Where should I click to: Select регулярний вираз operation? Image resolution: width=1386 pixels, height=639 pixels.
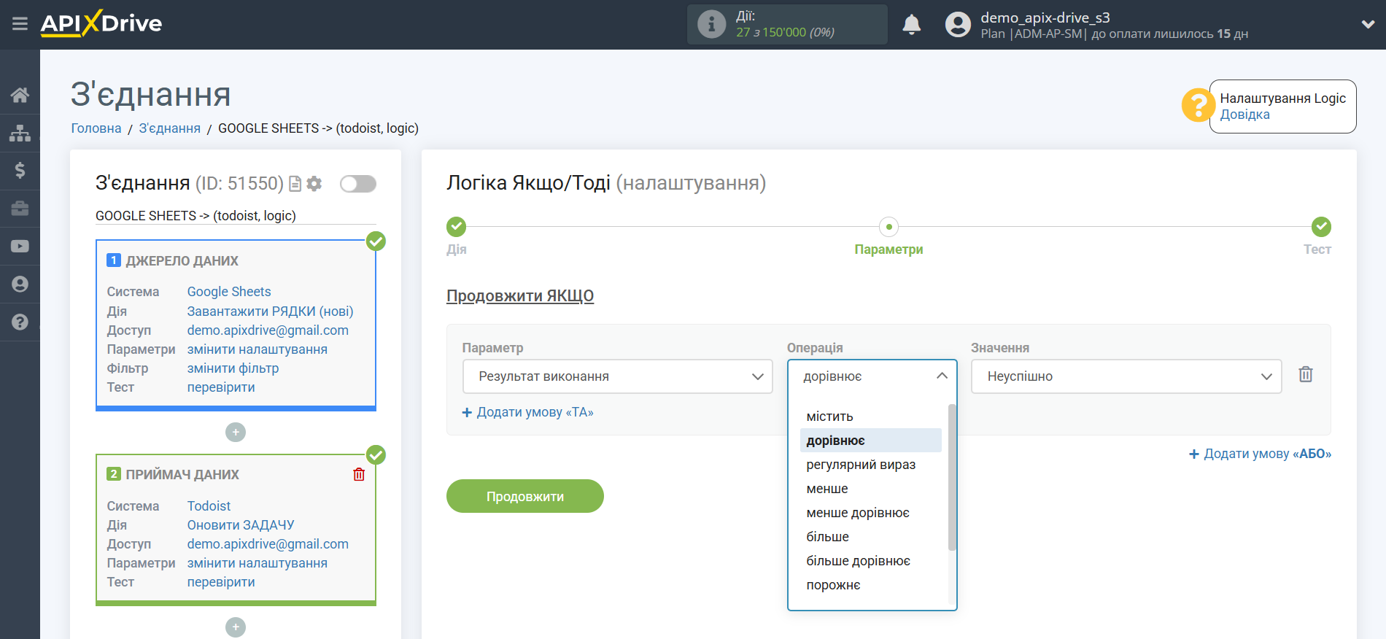[x=870, y=465]
